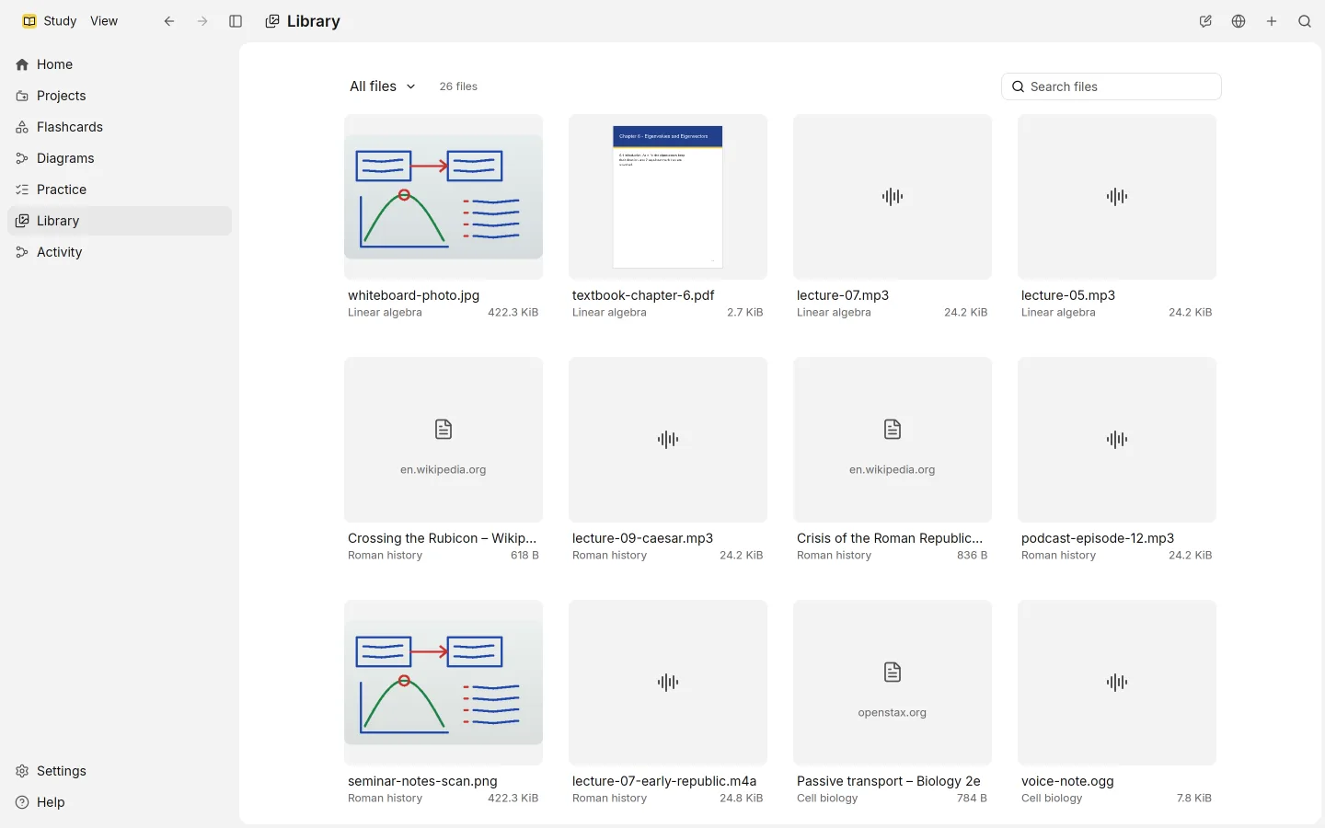
Task: Click the Study app logo icon
Action: (x=29, y=21)
